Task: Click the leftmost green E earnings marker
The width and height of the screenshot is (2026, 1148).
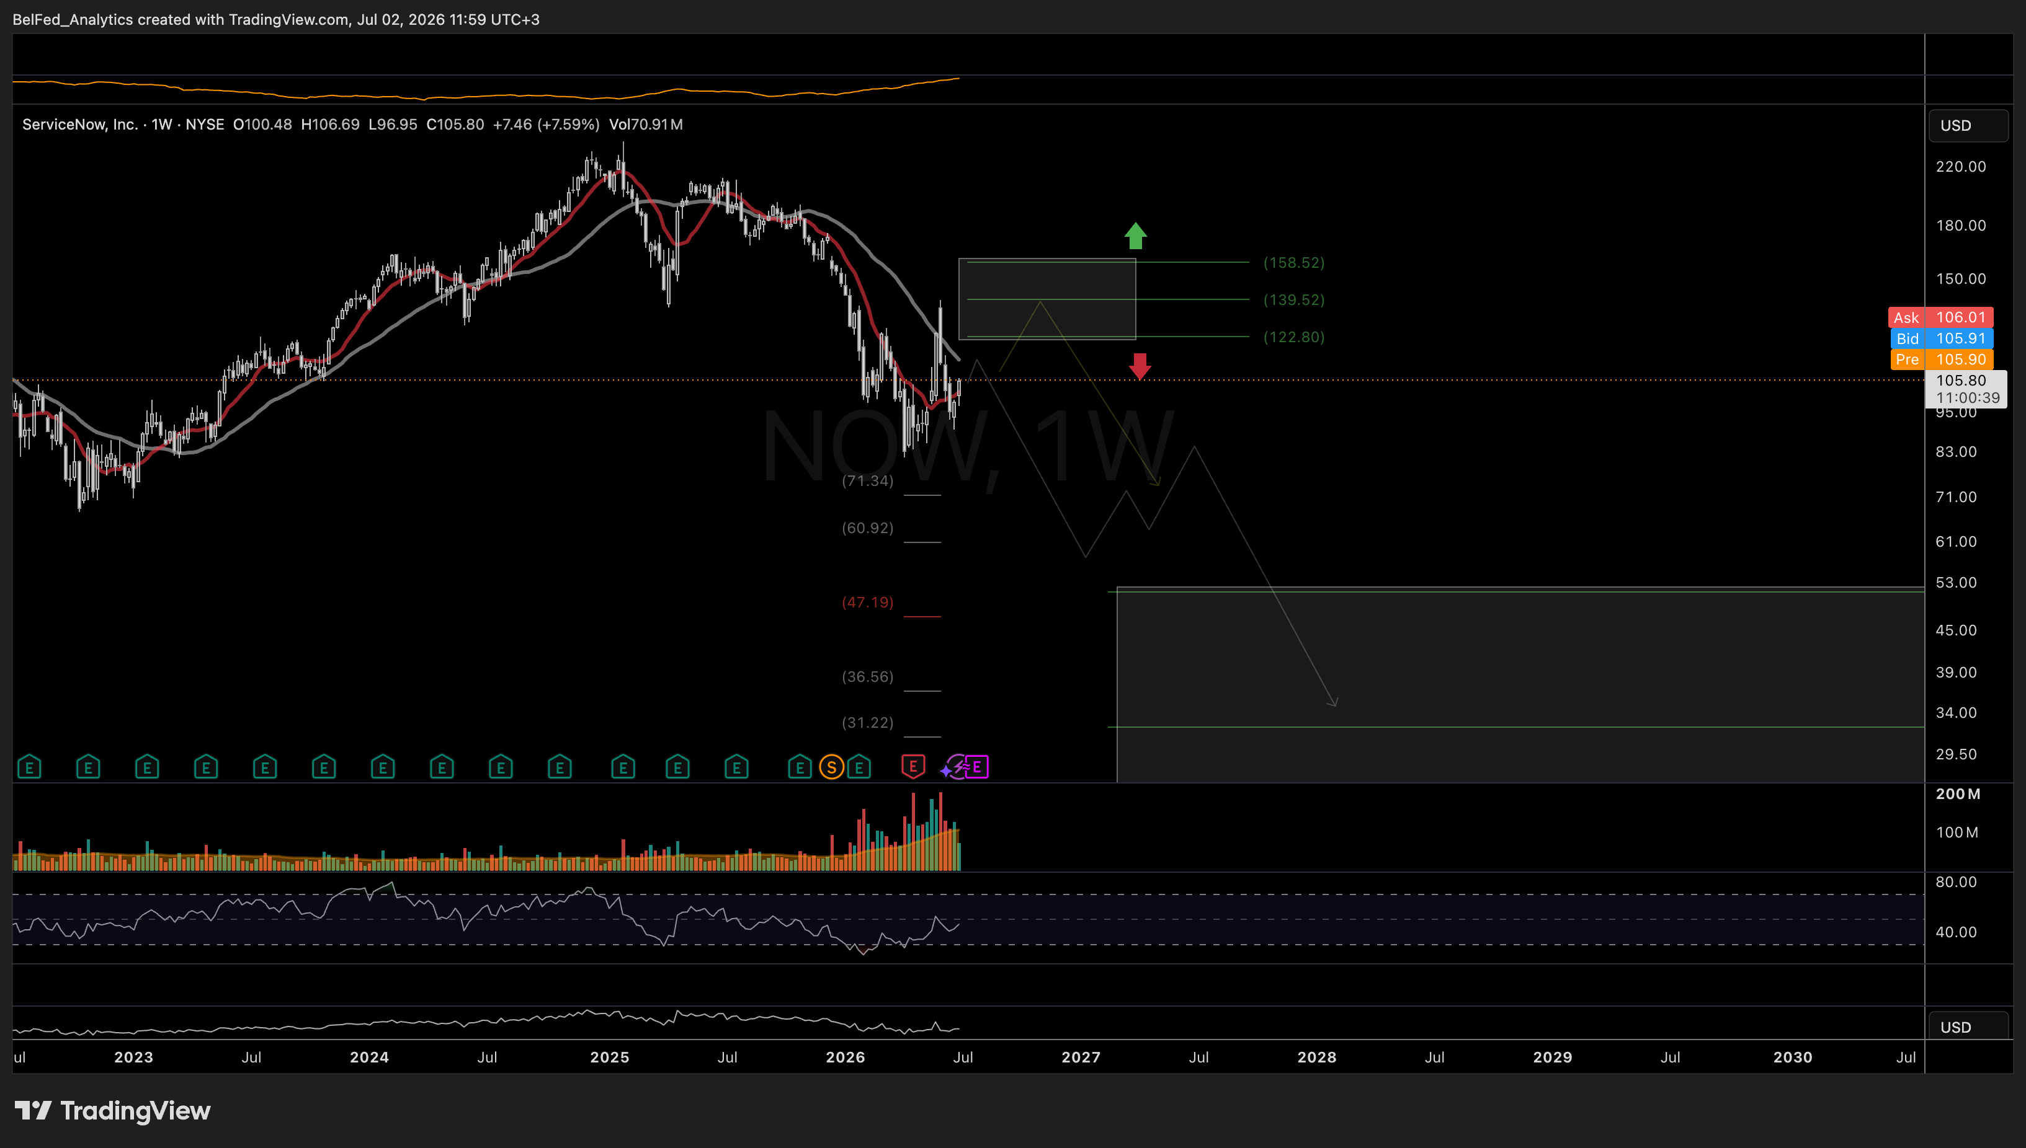Action: point(29,766)
